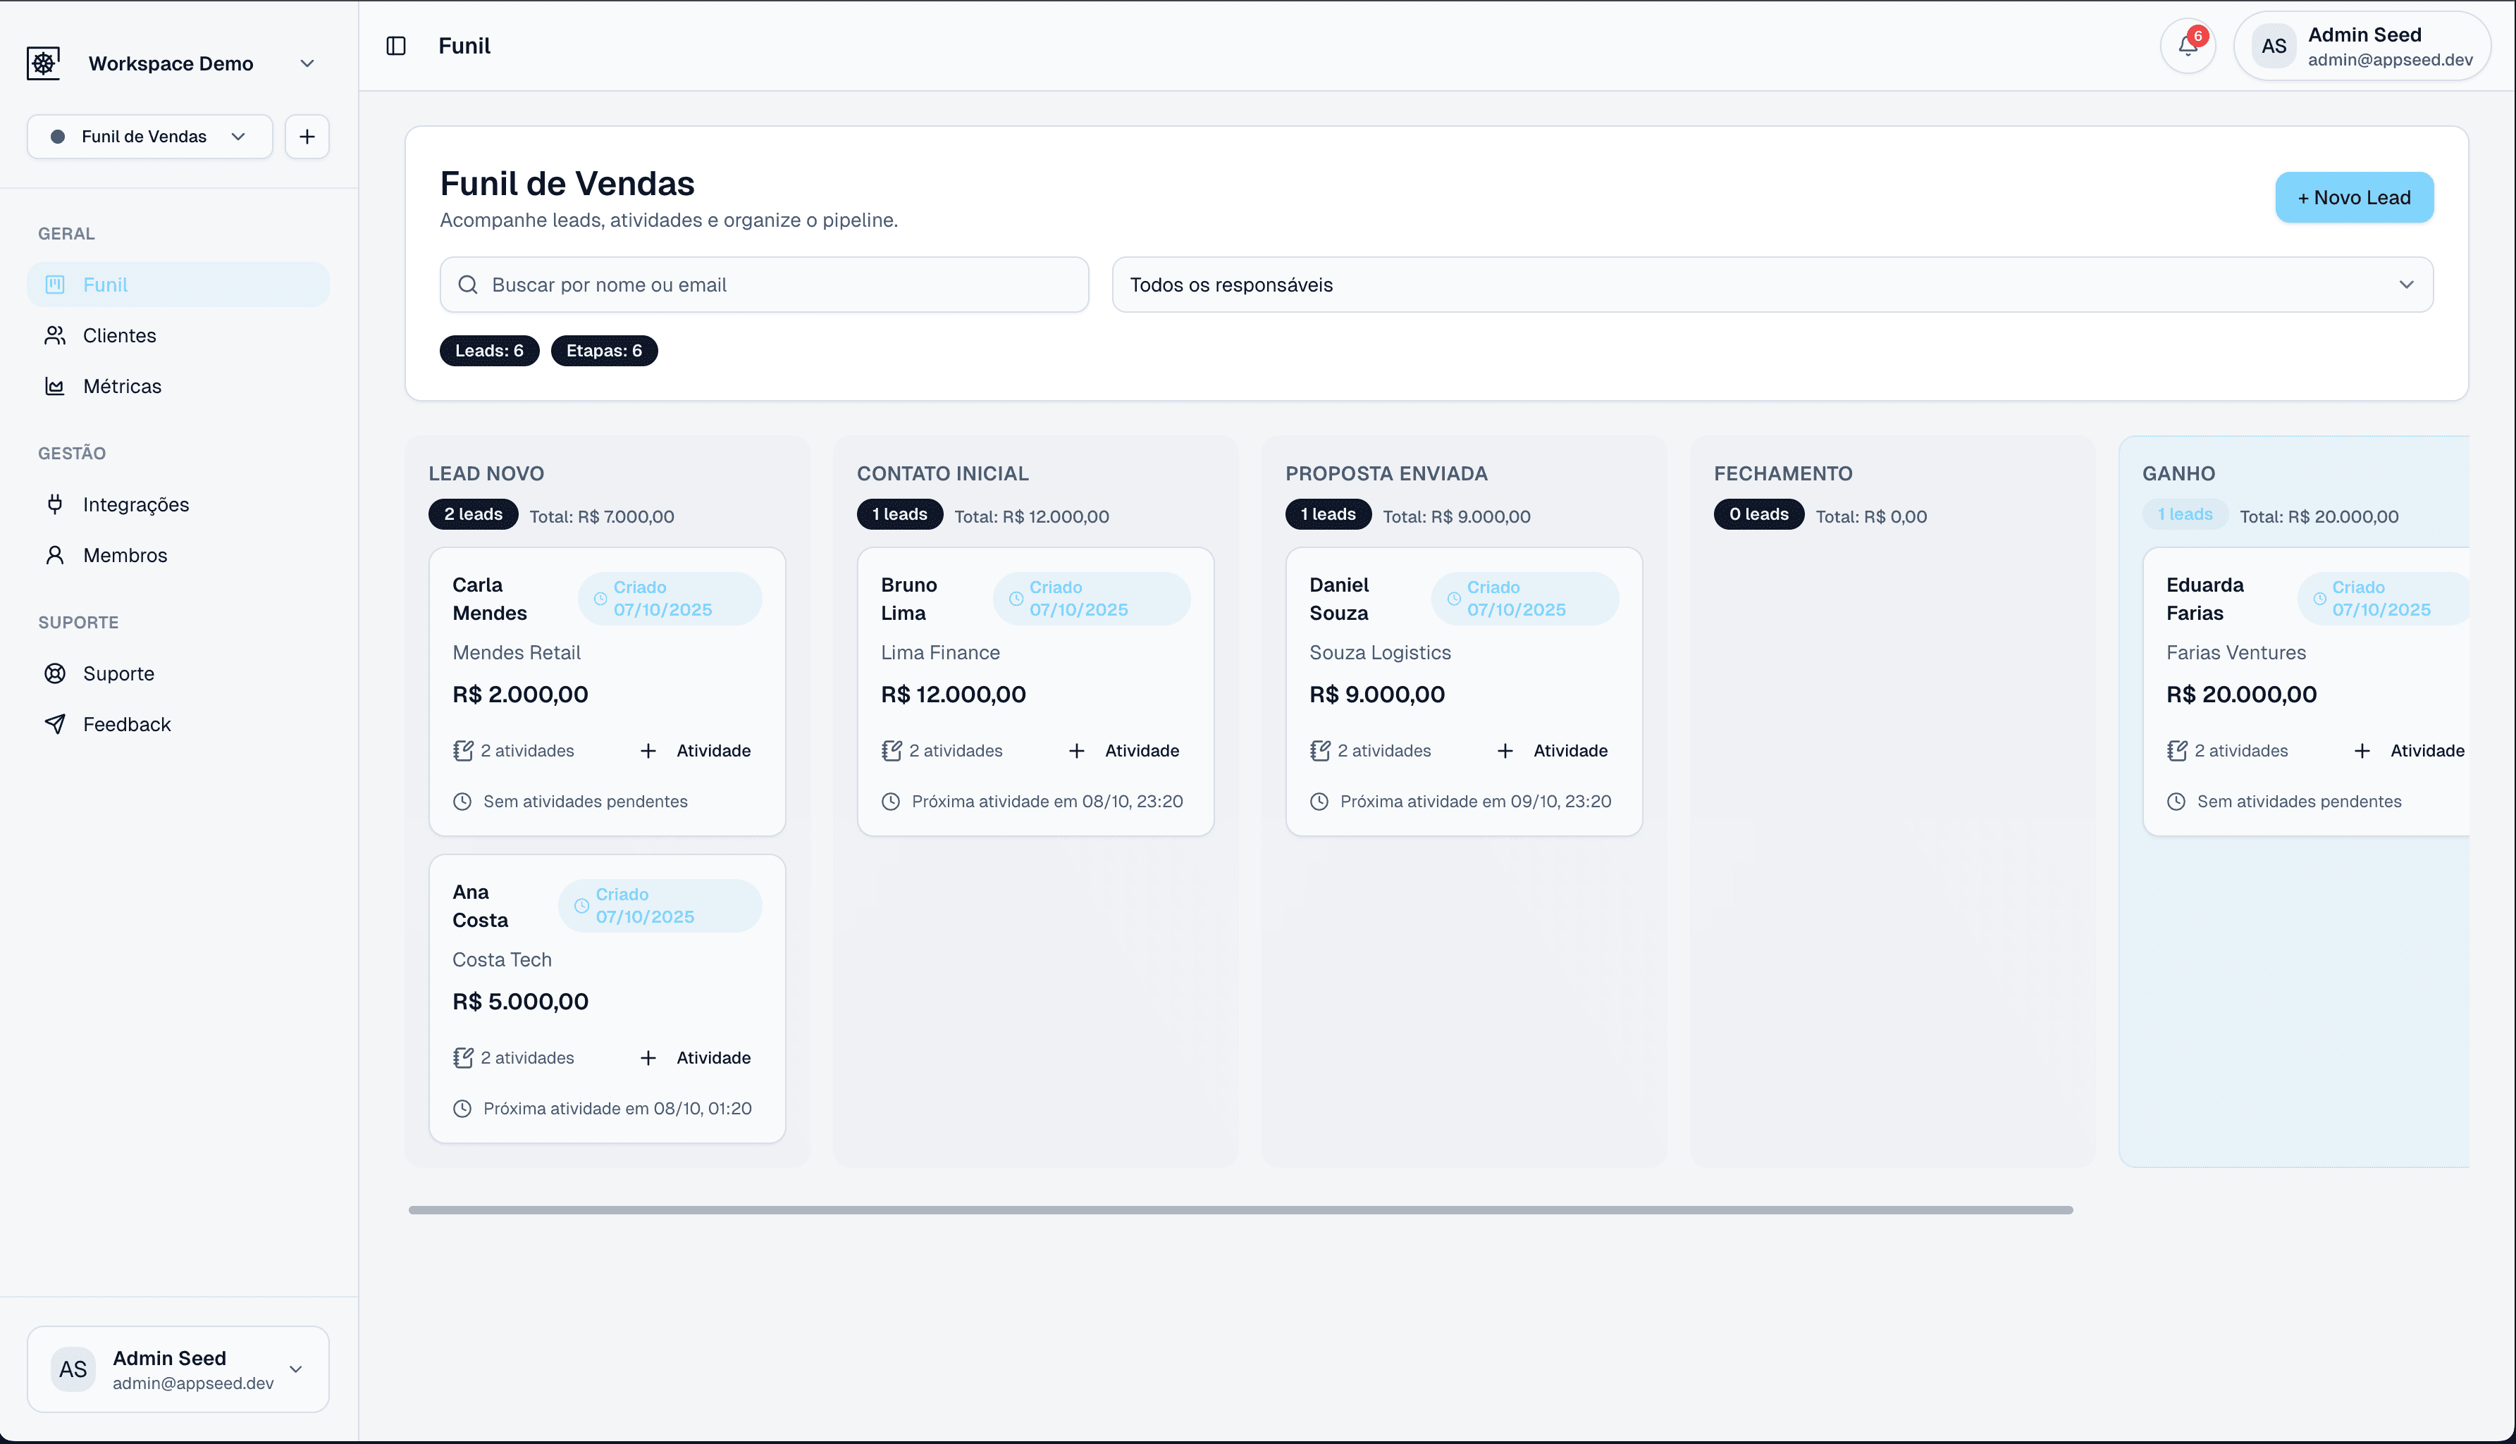Click activities notepad icon on Bruno Lima card
Screen dimensions: 2516x1444
[x=891, y=751]
